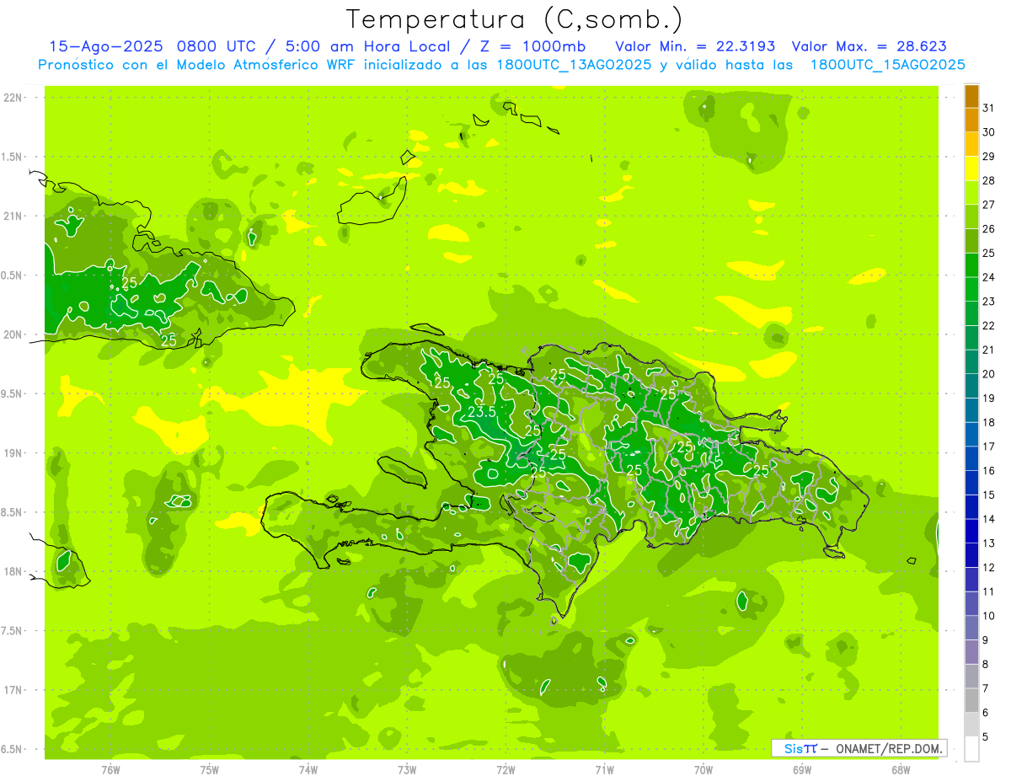Select the colorbar swatch between 23 and 24
This screenshot has width=1011, height=781.
coord(971,290)
